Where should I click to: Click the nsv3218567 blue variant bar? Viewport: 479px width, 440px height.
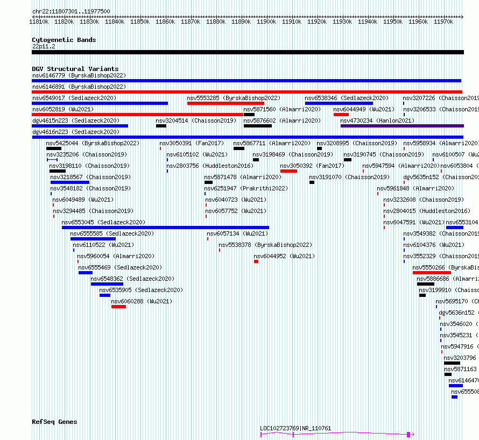point(69,182)
